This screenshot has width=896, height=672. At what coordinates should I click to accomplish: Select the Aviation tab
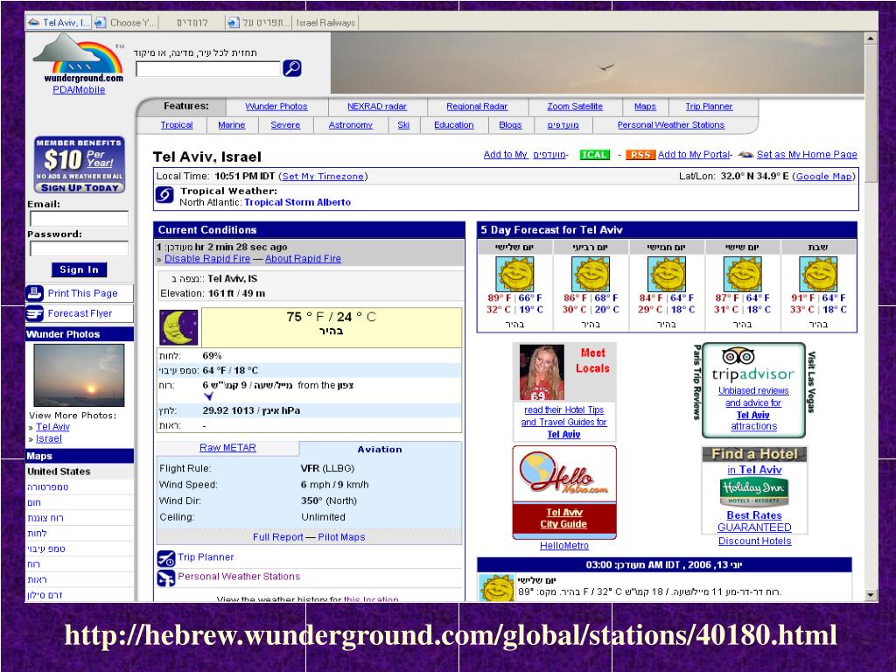point(380,449)
